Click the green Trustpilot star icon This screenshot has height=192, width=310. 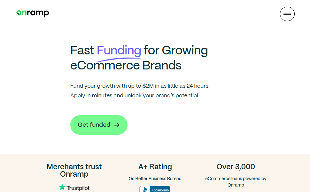click(62, 188)
